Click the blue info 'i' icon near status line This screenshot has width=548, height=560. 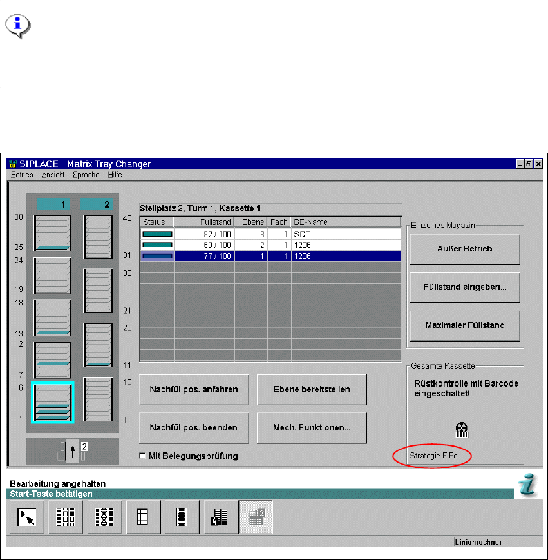click(528, 485)
